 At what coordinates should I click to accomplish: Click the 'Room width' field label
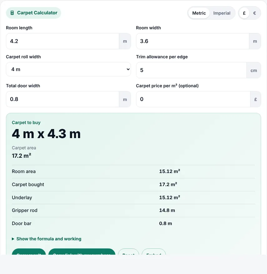tap(148, 28)
